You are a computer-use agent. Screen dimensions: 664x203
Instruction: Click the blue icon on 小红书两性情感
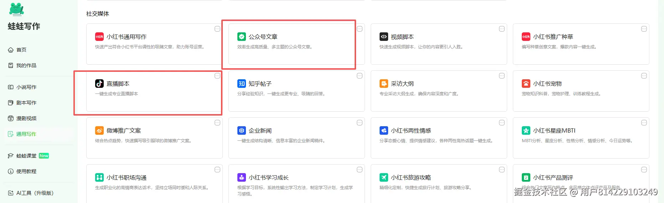coord(384,130)
